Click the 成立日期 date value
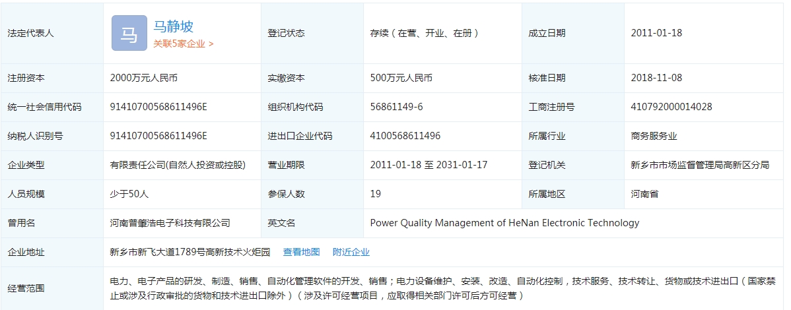791x310 pixels. [x=656, y=33]
